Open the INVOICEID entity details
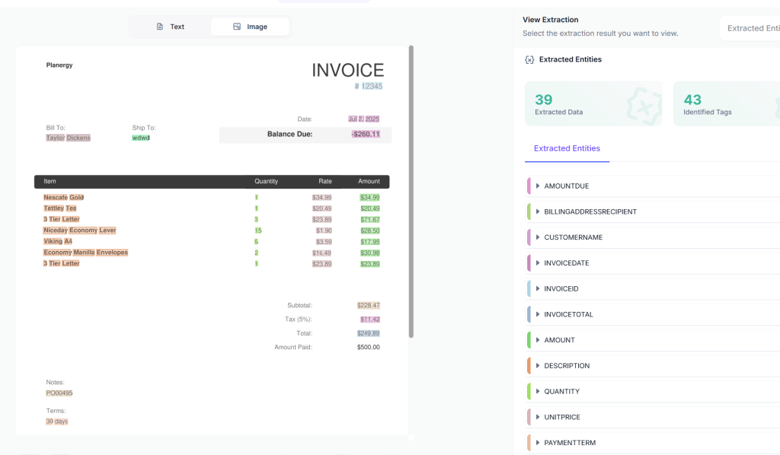 [x=561, y=289]
